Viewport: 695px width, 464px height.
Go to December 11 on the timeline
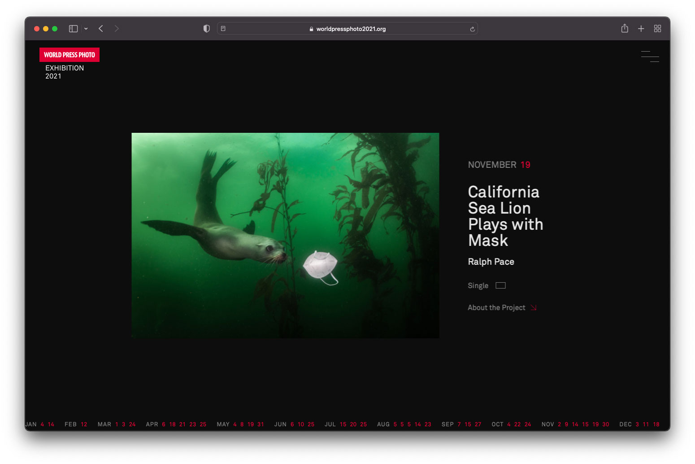point(646,424)
